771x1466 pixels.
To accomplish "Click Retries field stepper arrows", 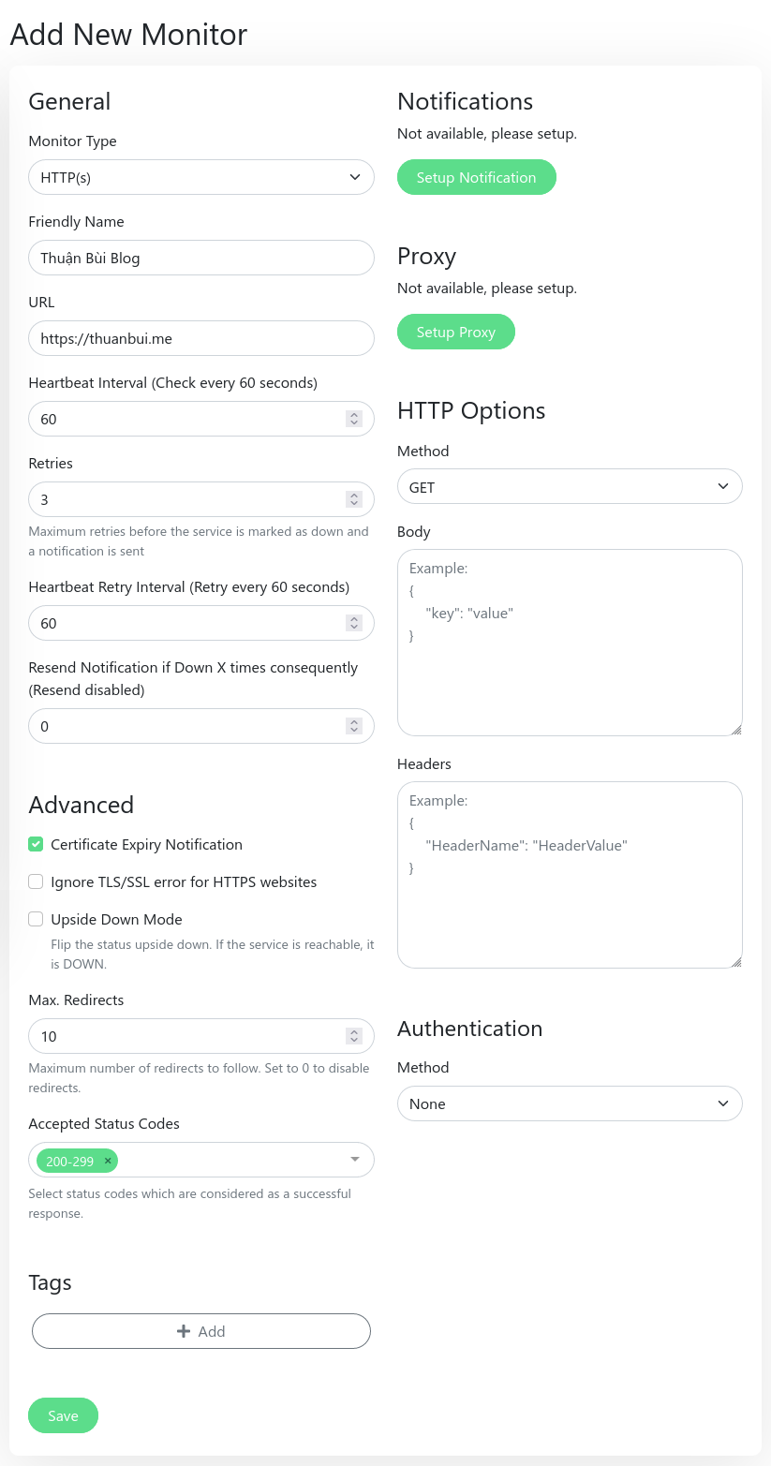I will tap(353, 499).
